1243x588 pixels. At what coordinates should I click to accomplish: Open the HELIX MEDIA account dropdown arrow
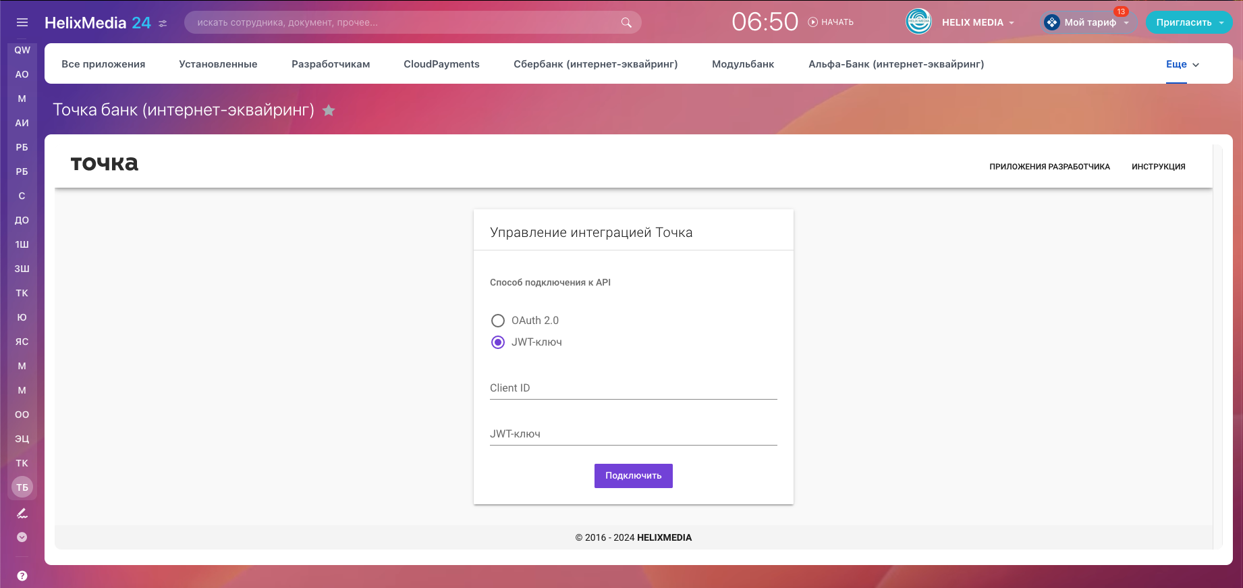tap(1012, 23)
